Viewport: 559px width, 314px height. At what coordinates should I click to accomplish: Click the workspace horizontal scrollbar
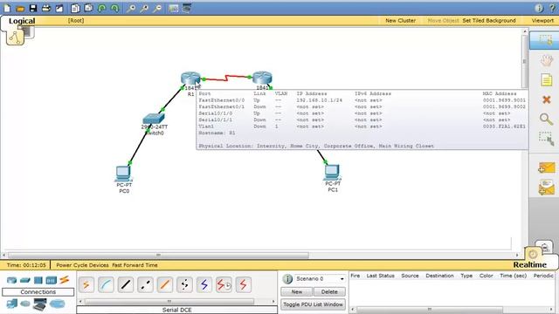click(x=159, y=256)
